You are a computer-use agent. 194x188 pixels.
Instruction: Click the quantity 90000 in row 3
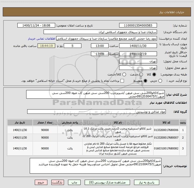(x=45, y=148)
